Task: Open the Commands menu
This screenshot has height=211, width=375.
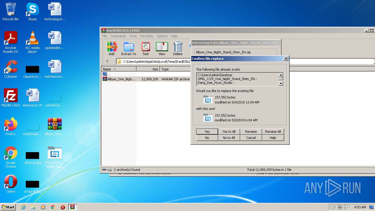Action: [118, 36]
